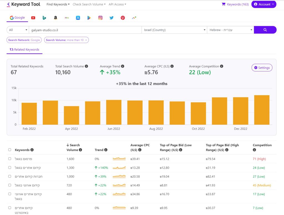Screen dimensions: 284x215
Task: Click the trend sparkline for פרסום בגוגל
Action: tap(119, 159)
